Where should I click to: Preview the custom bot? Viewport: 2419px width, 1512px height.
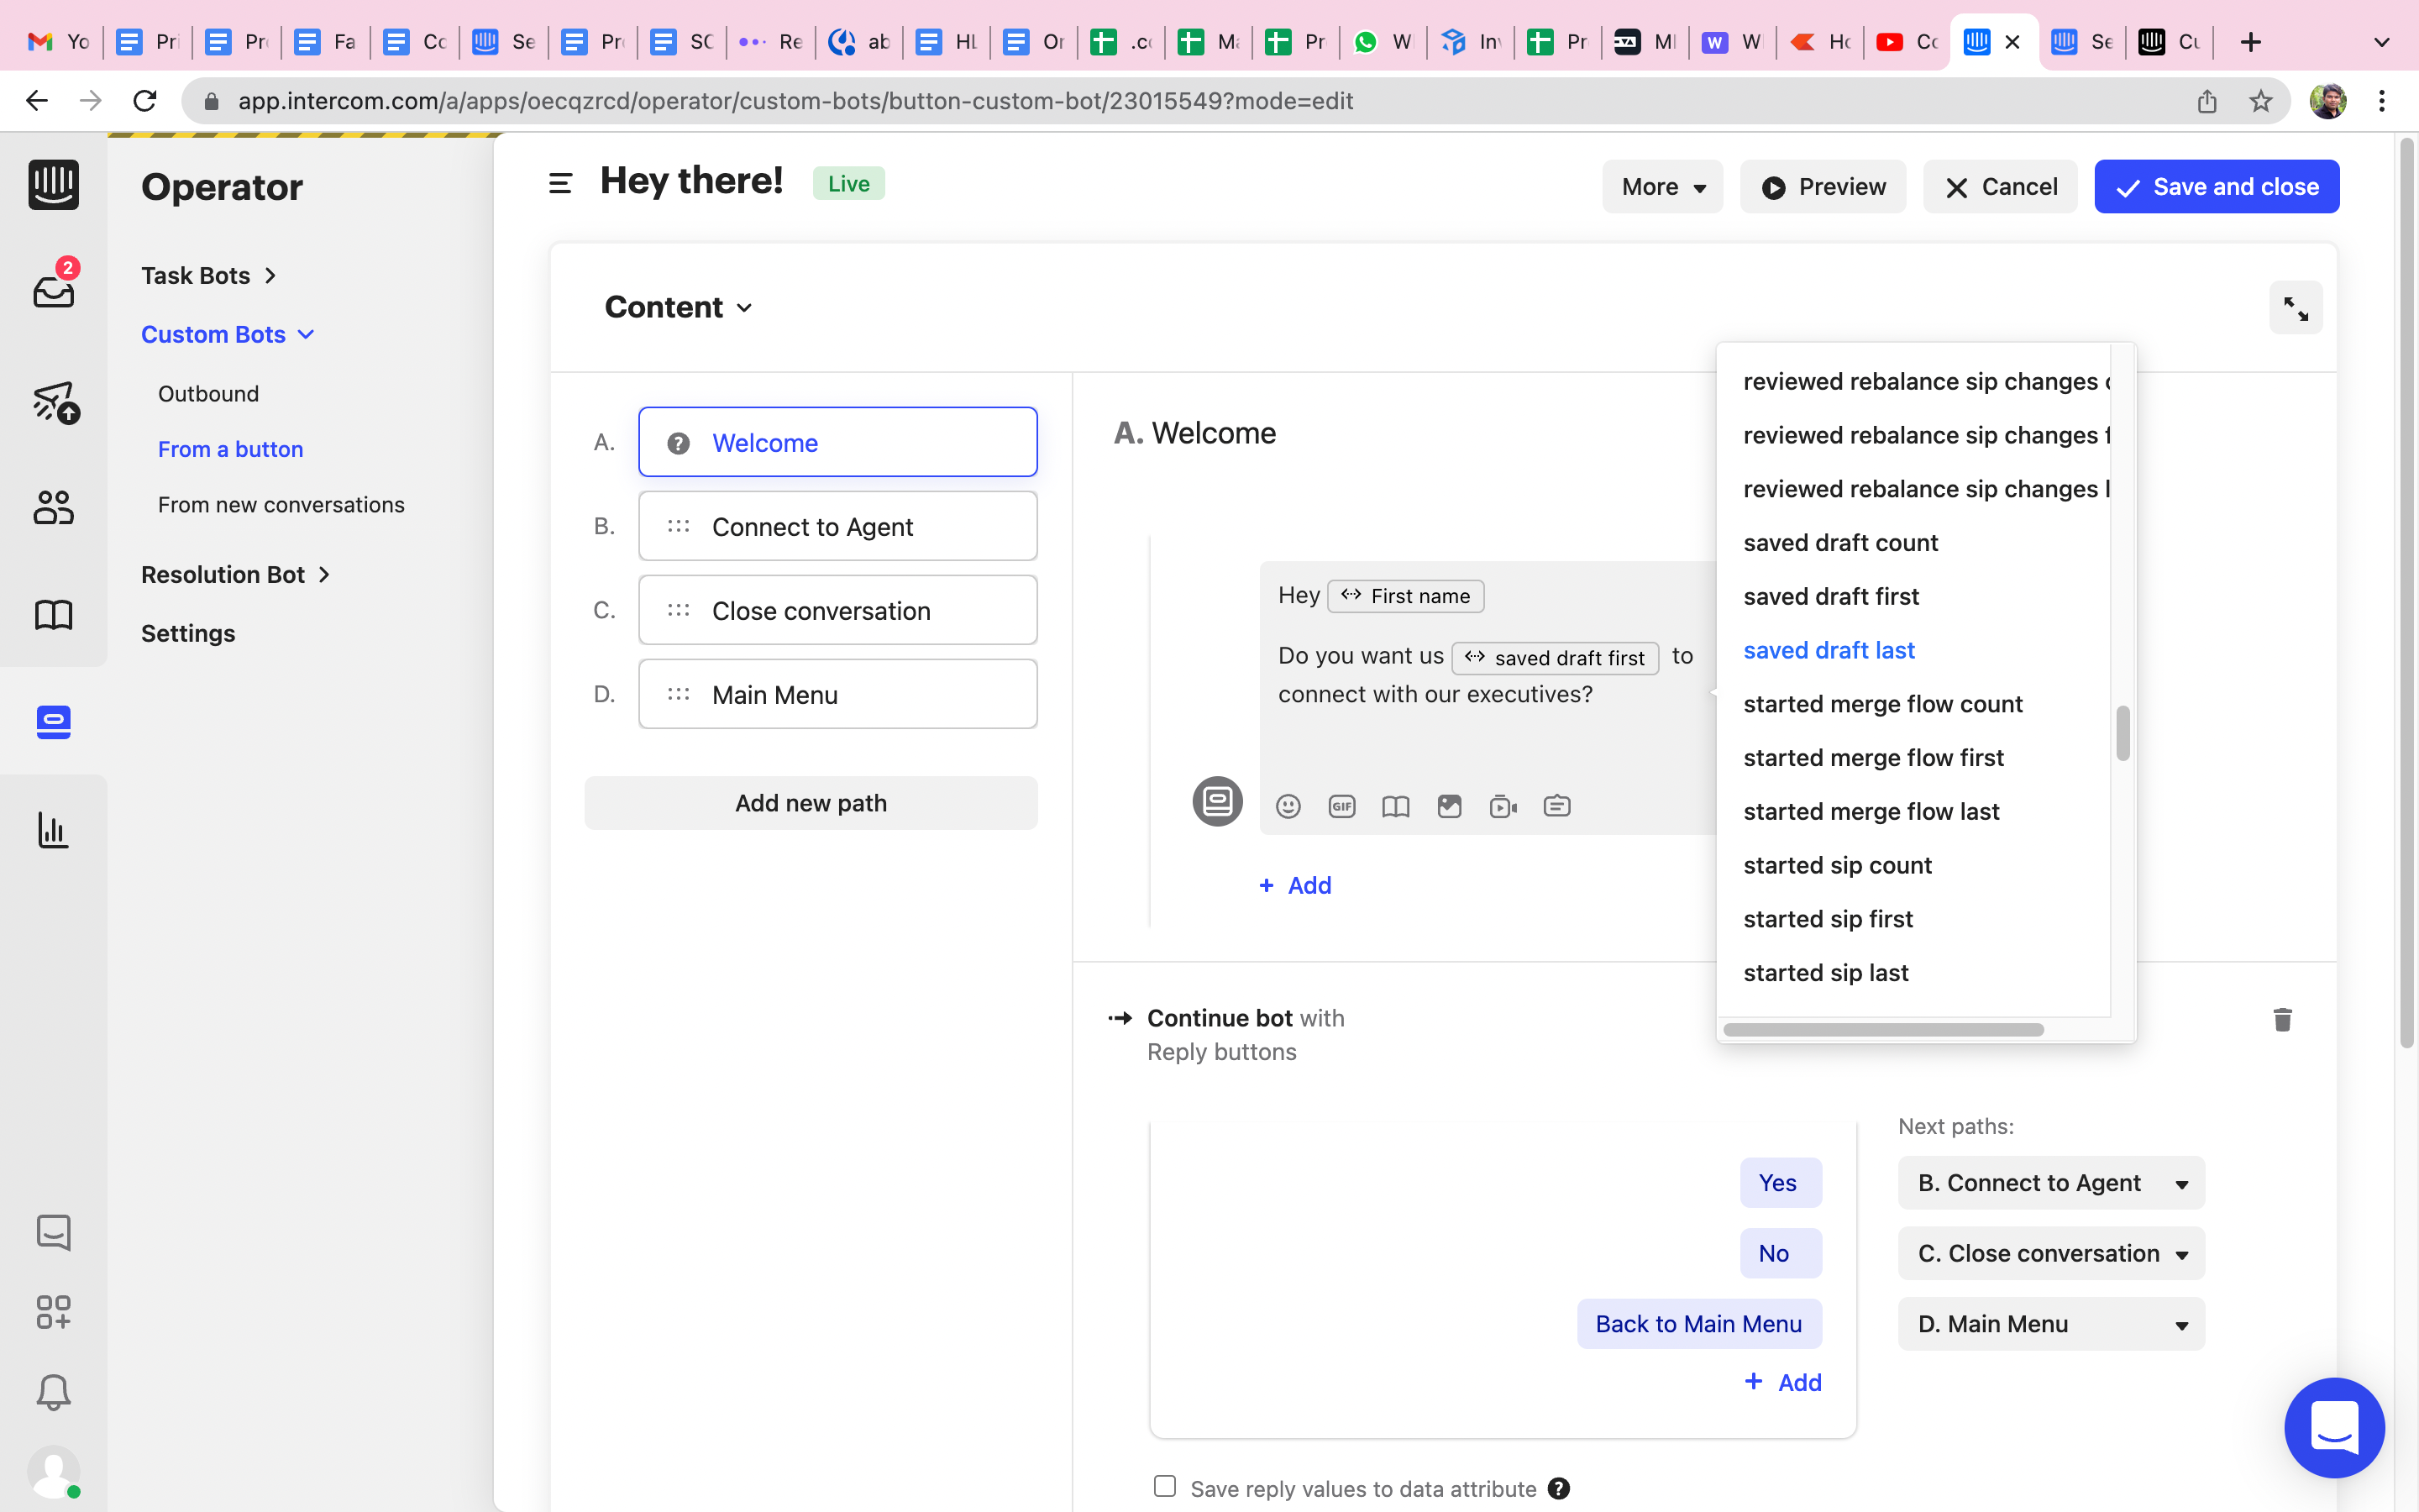[x=1823, y=187]
